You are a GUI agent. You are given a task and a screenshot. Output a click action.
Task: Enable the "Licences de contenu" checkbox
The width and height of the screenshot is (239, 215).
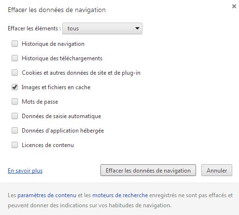click(x=14, y=145)
